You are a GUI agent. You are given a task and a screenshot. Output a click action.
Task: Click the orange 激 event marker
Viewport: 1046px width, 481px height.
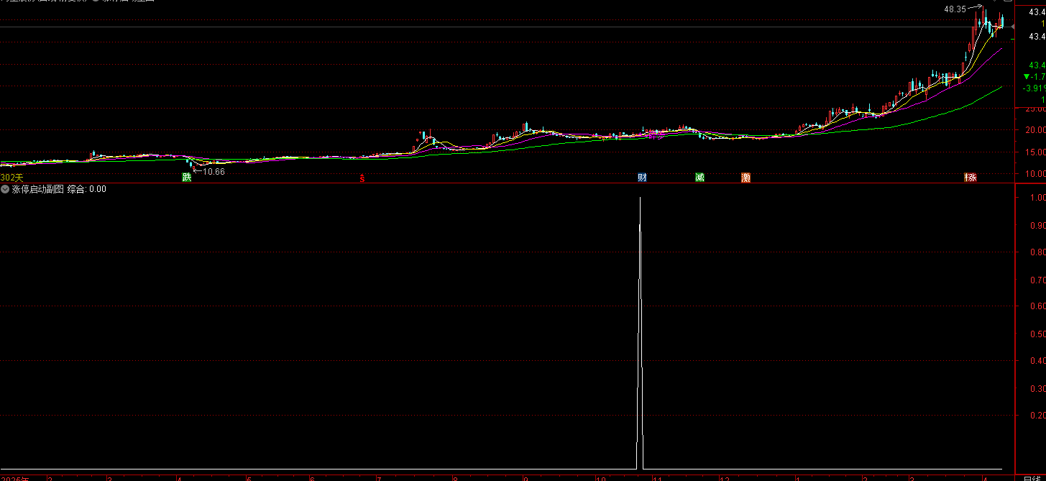tap(746, 178)
